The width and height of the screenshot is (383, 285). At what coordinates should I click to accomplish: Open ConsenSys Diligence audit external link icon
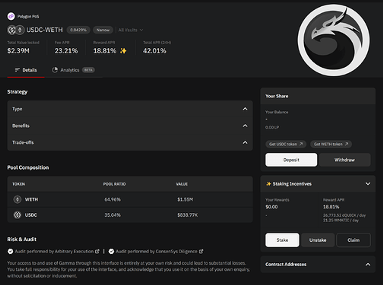[x=201, y=252]
